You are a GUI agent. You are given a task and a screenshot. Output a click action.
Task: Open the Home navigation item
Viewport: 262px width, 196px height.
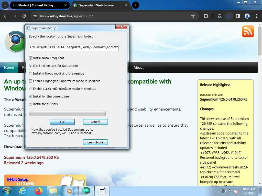tap(9, 67)
